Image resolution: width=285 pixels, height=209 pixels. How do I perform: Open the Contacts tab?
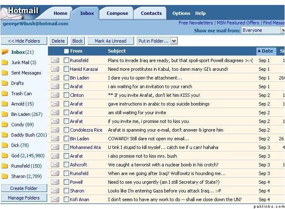(x=151, y=13)
